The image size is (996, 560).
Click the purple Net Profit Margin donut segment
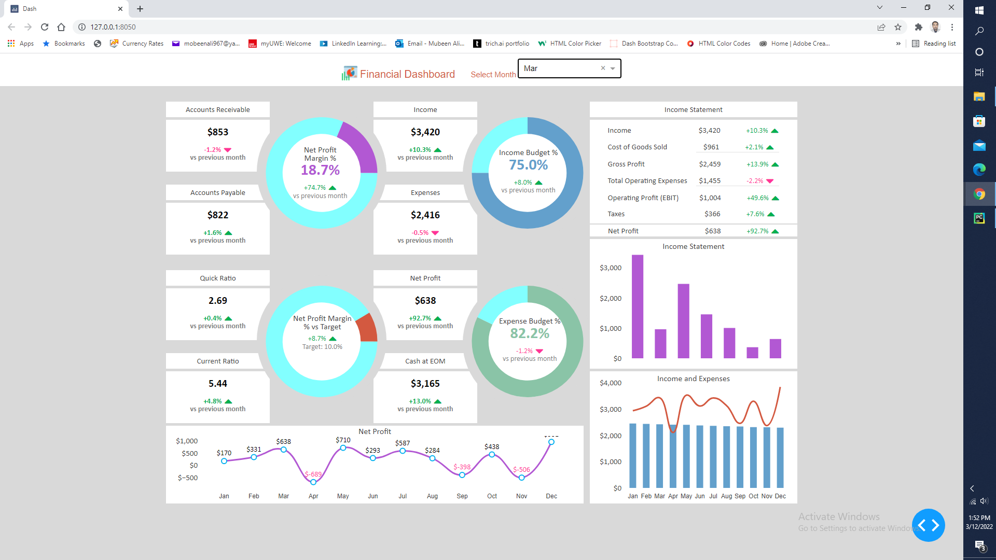click(x=361, y=147)
